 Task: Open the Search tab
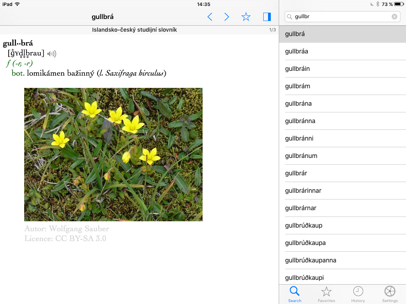click(295, 294)
